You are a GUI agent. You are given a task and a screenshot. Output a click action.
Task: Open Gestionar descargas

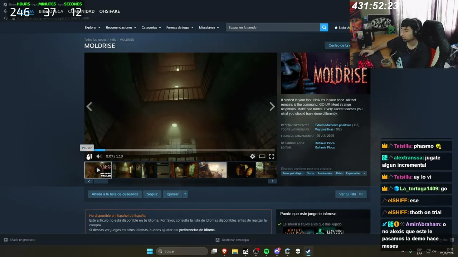pyautogui.click(x=232, y=240)
